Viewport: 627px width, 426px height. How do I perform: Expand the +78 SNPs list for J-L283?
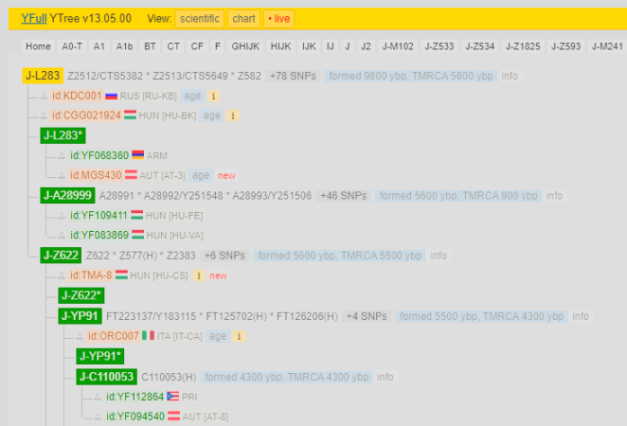tap(293, 76)
